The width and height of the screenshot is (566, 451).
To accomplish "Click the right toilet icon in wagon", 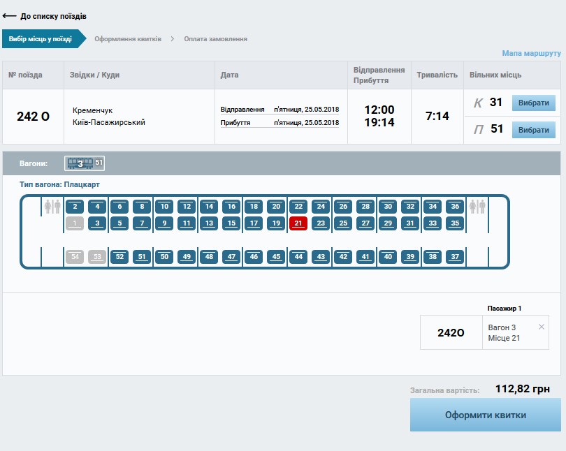I will point(478,207).
